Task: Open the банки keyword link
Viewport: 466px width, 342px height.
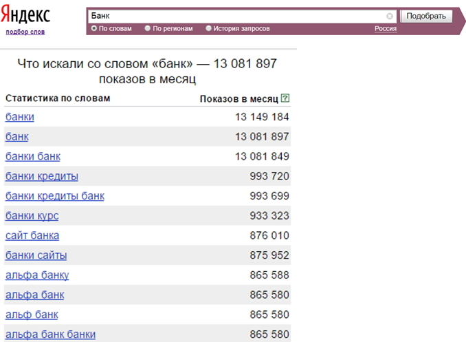Action: tap(20, 117)
